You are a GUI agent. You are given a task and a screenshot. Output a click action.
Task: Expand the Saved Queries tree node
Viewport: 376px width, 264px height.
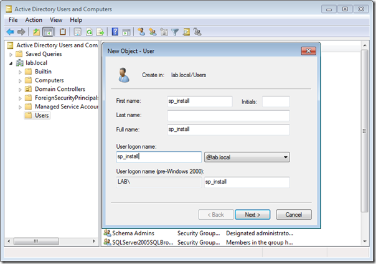[11, 54]
